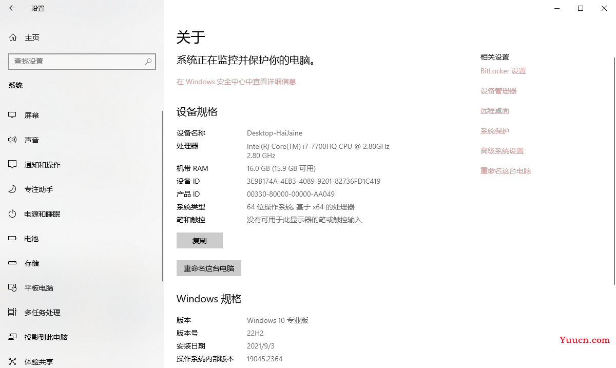616x368 pixels.
Task: Maximize the 设置 window
Action: tap(581, 8)
